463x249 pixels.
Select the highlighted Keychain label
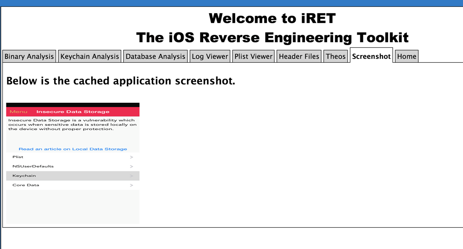[24, 176]
